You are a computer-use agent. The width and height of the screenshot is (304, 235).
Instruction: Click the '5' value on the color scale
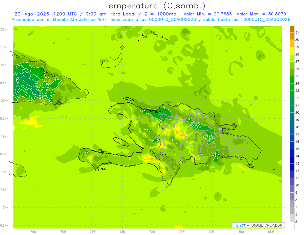coord(297,222)
